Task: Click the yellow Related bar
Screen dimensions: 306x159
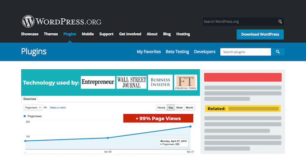Action: pos(243,108)
